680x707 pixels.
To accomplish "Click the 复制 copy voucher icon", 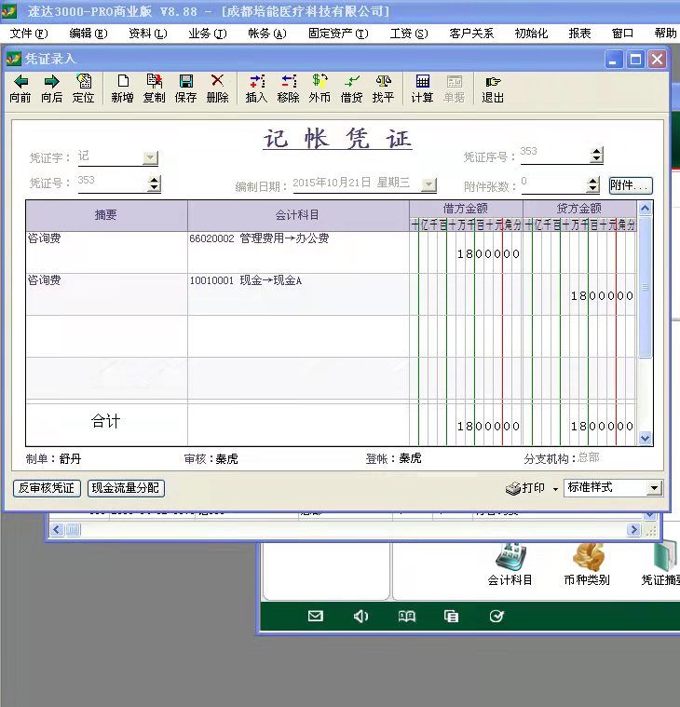I will click(154, 88).
